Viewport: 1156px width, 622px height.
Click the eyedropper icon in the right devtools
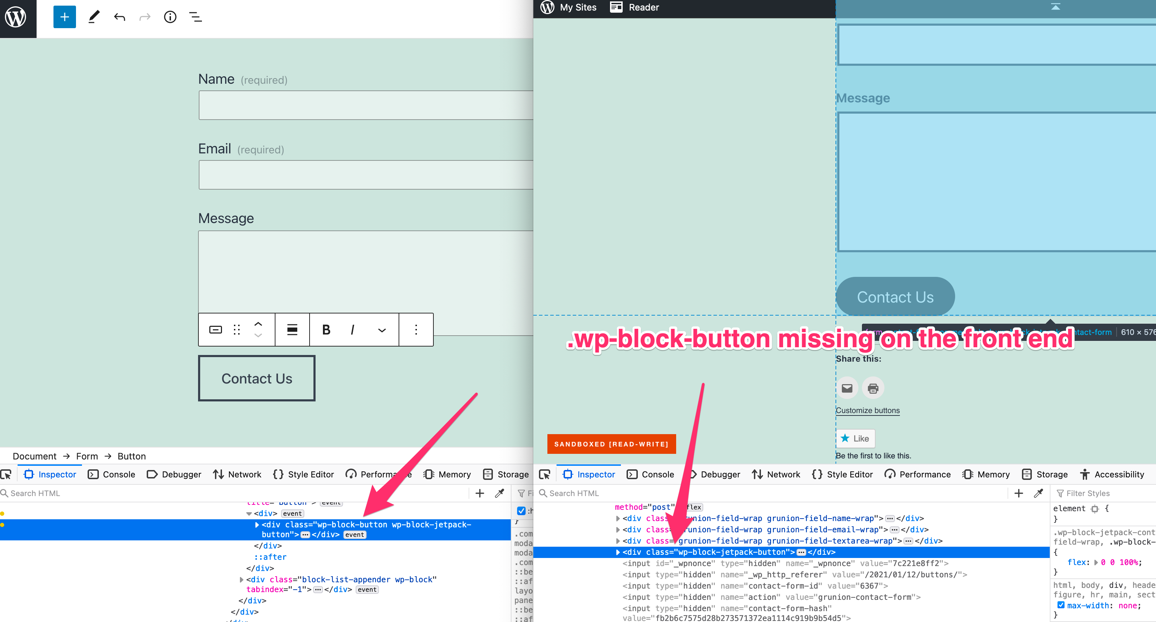coord(1039,493)
